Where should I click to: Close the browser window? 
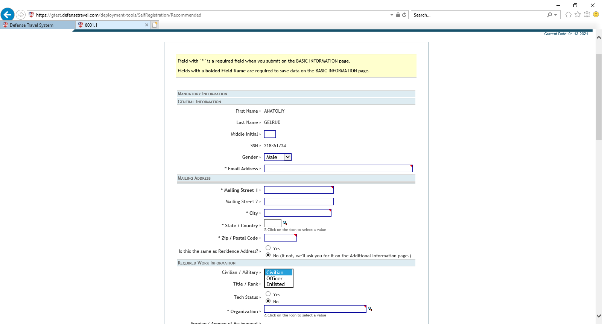click(593, 5)
